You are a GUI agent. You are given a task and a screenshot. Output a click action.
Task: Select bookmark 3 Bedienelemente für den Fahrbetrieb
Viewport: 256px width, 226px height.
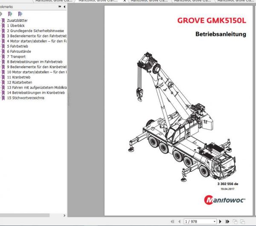(x=37, y=36)
